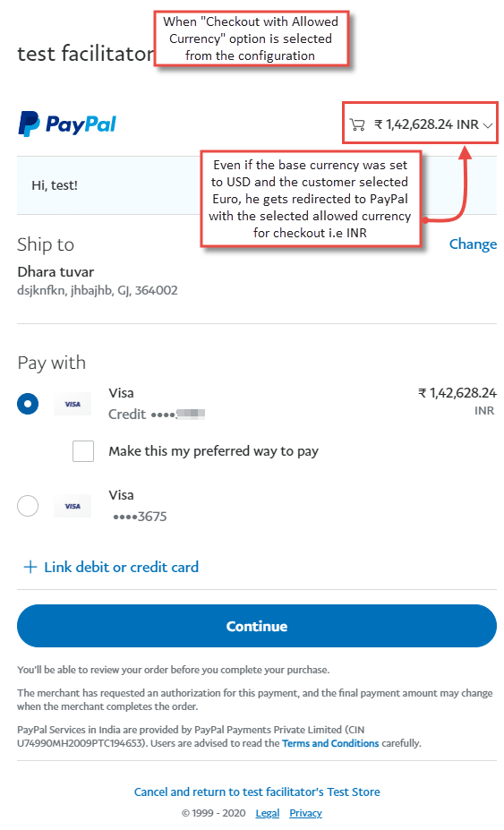The image size is (504, 830).
Task: Click the first Visa card icon
Action: coord(73,404)
